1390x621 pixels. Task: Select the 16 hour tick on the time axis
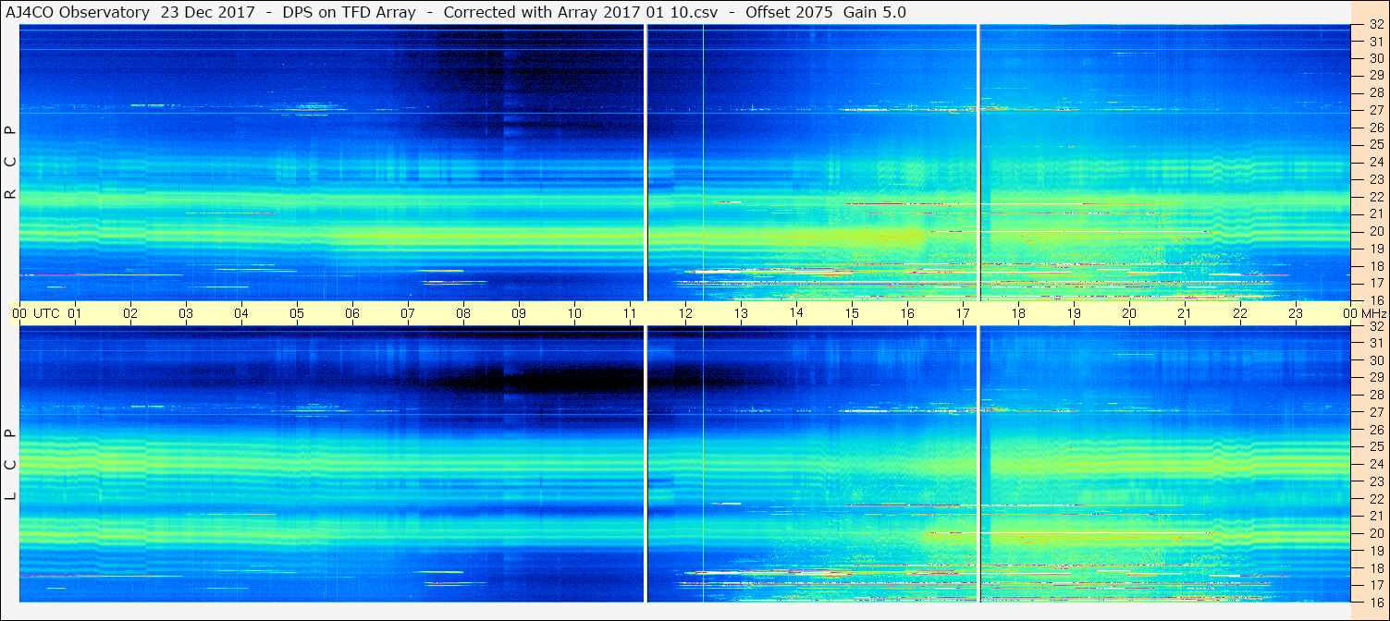pos(907,313)
